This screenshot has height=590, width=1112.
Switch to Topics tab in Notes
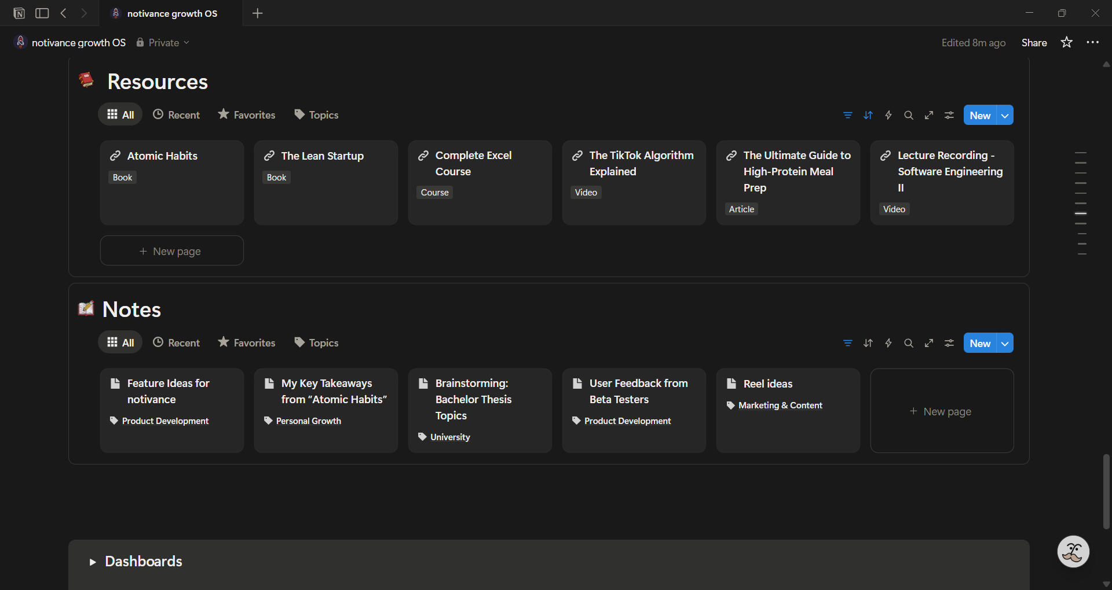click(x=316, y=342)
